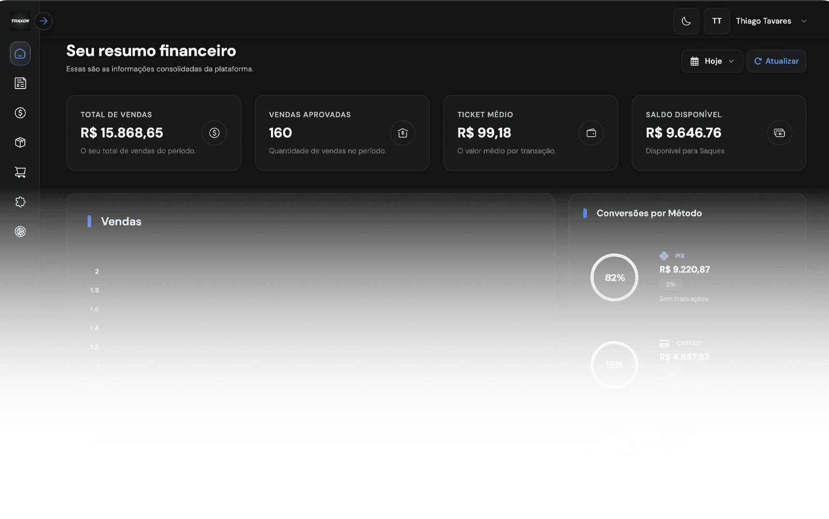Open the settings gear icon at sidebar bottom
The height and width of the screenshot is (519, 829).
pyautogui.click(x=20, y=231)
